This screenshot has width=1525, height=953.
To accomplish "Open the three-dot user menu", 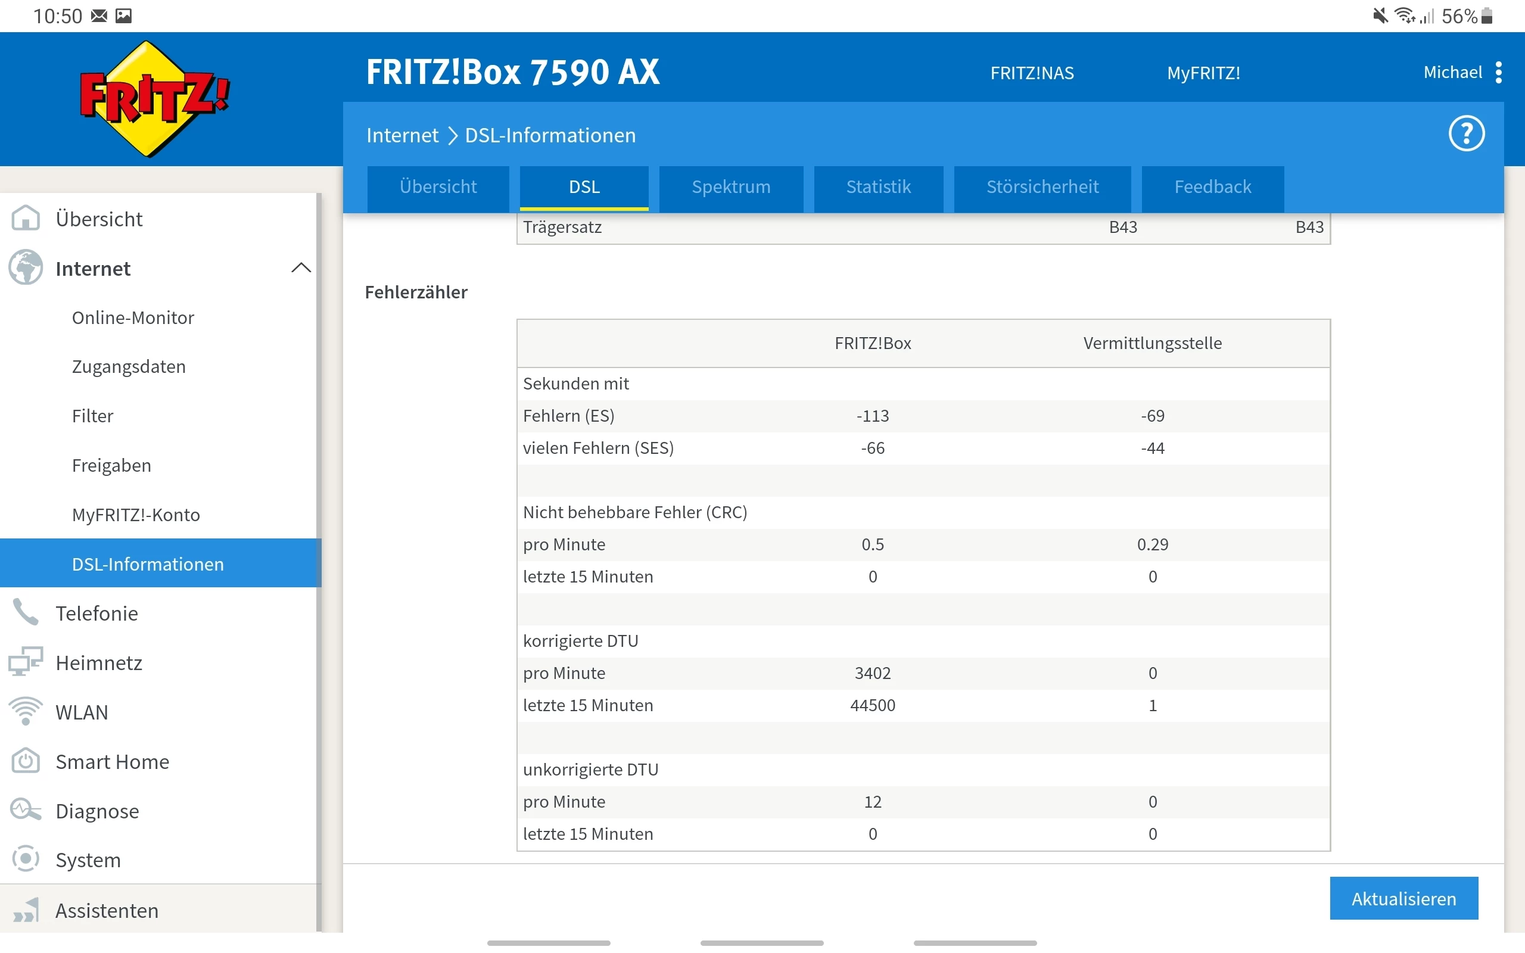I will [1499, 73].
